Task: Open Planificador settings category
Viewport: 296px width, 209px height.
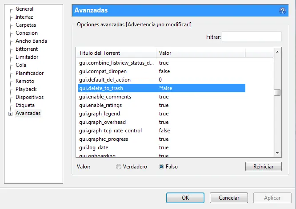Action: [x=30, y=73]
